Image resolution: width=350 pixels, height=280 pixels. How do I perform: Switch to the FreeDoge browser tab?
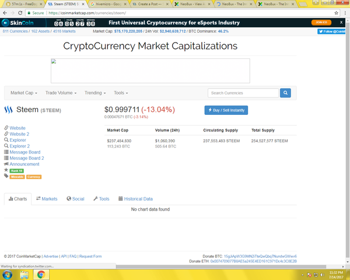[23, 4]
